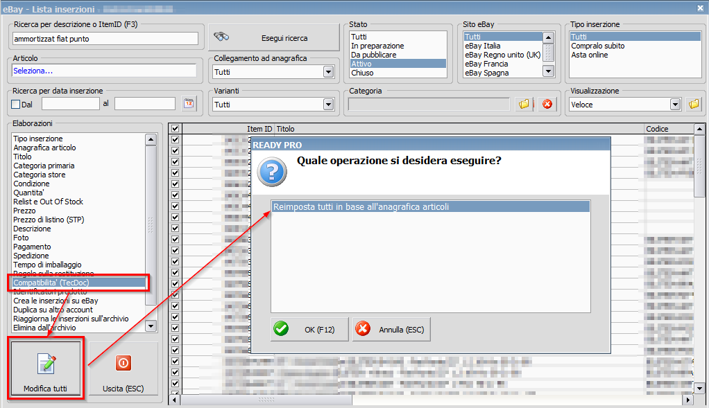Open the Visualizzazione Veloce dropdown
Screen dimensions: 709x408
(675, 105)
